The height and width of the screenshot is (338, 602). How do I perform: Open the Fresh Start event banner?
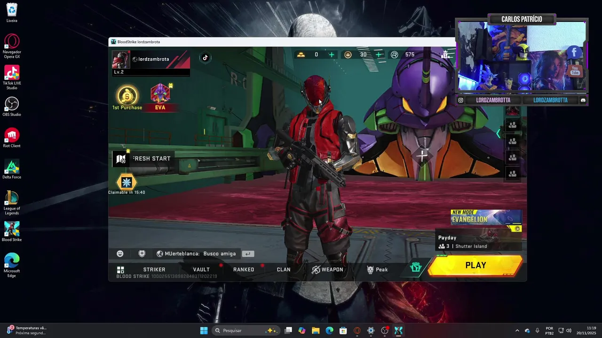coord(143,159)
